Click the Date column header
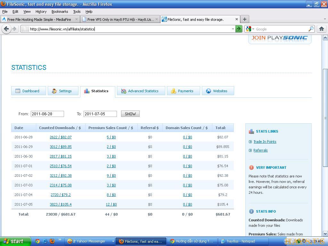Image resolution: width=328 pixels, height=246 pixels. (x=24, y=127)
